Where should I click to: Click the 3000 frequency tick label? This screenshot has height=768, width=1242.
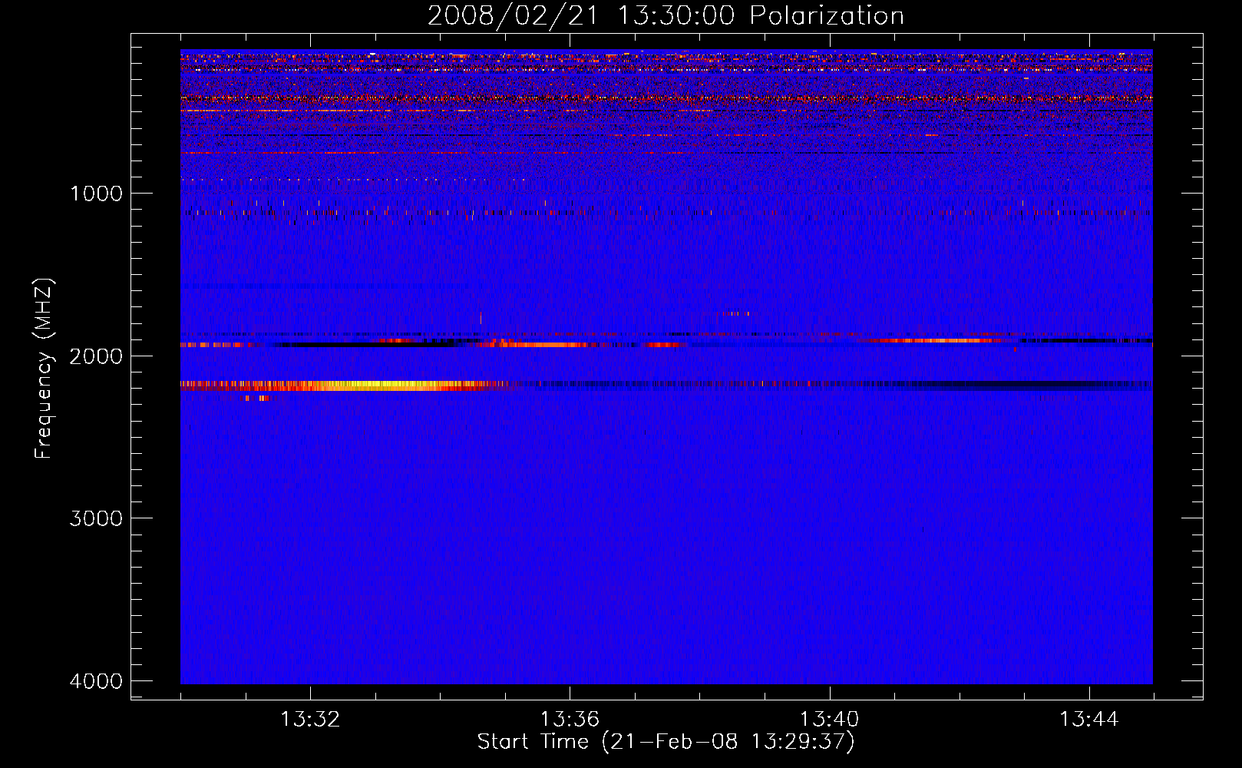[x=97, y=518]
